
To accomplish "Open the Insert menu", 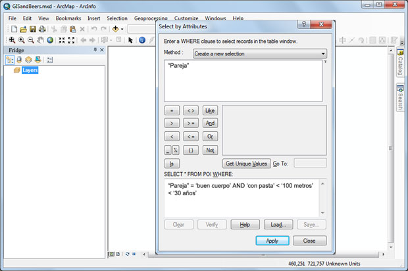I will [93, 18].
